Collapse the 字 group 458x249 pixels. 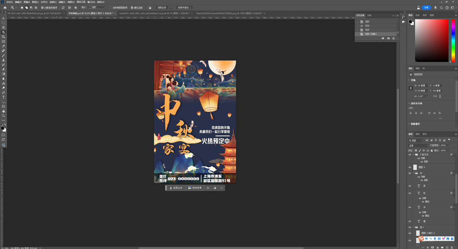(413, 173)
